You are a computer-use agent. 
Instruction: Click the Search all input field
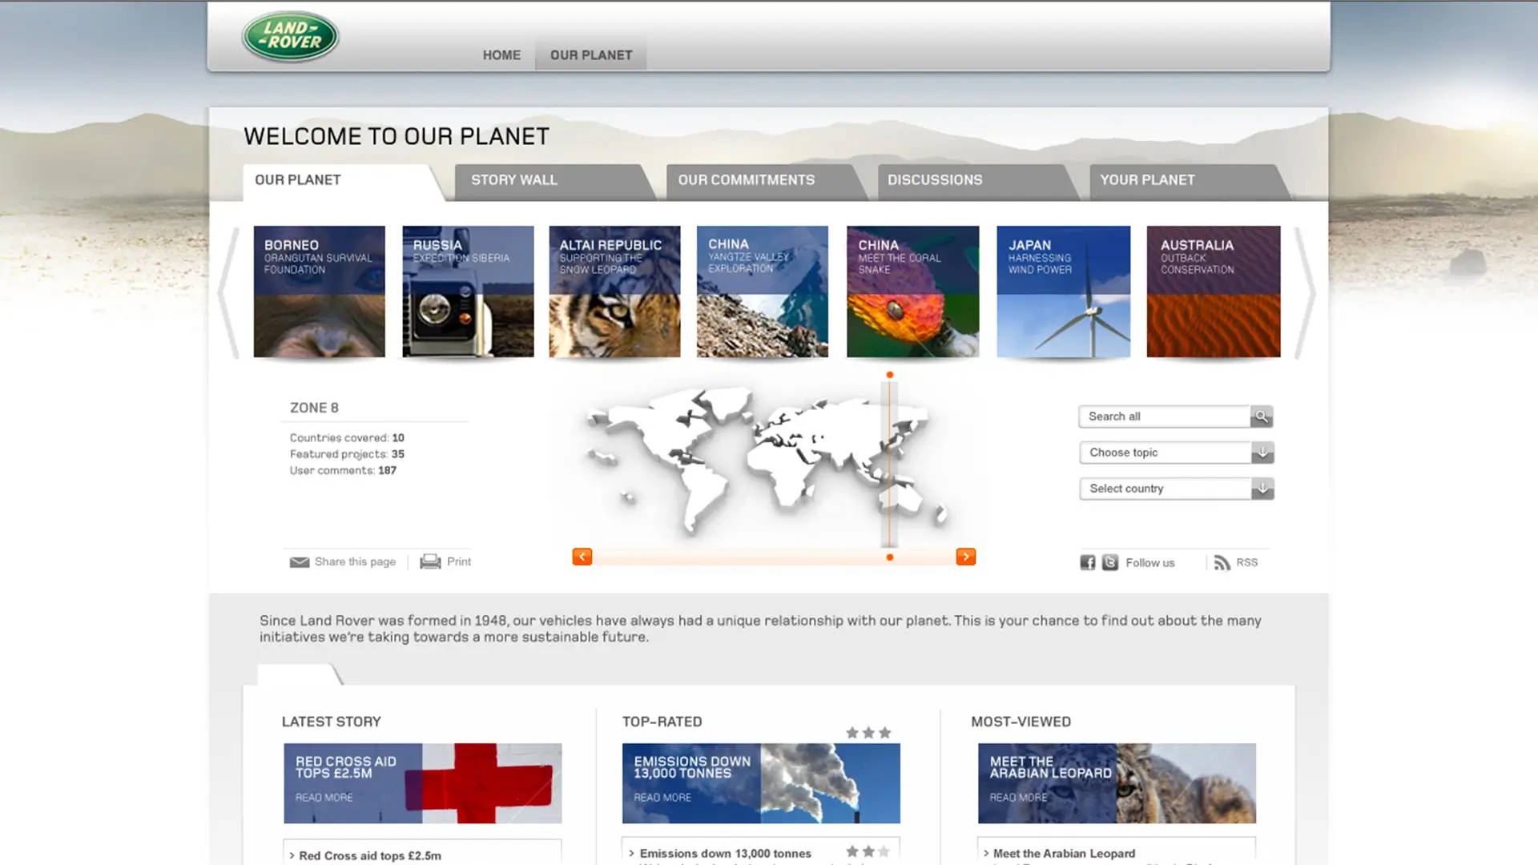coord(1165,416)
